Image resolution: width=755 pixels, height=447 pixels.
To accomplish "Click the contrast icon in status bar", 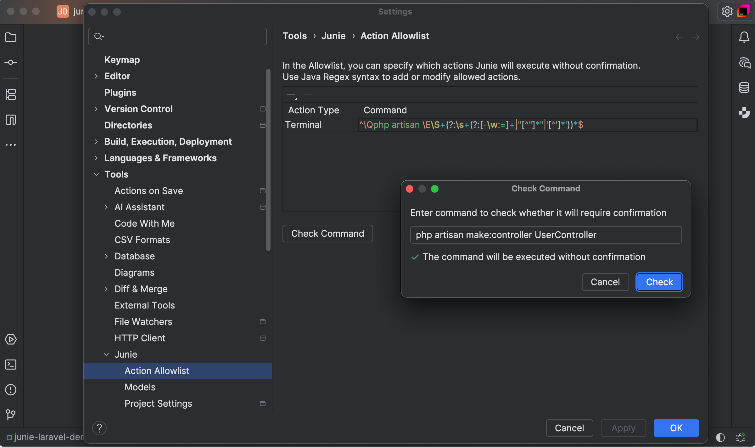I will point(720,437).
